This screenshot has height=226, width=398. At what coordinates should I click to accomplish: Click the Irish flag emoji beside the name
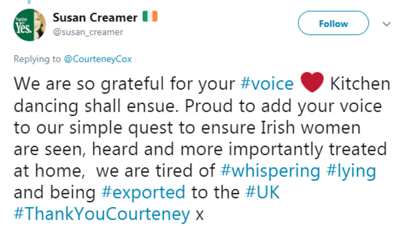click(150, 16)
